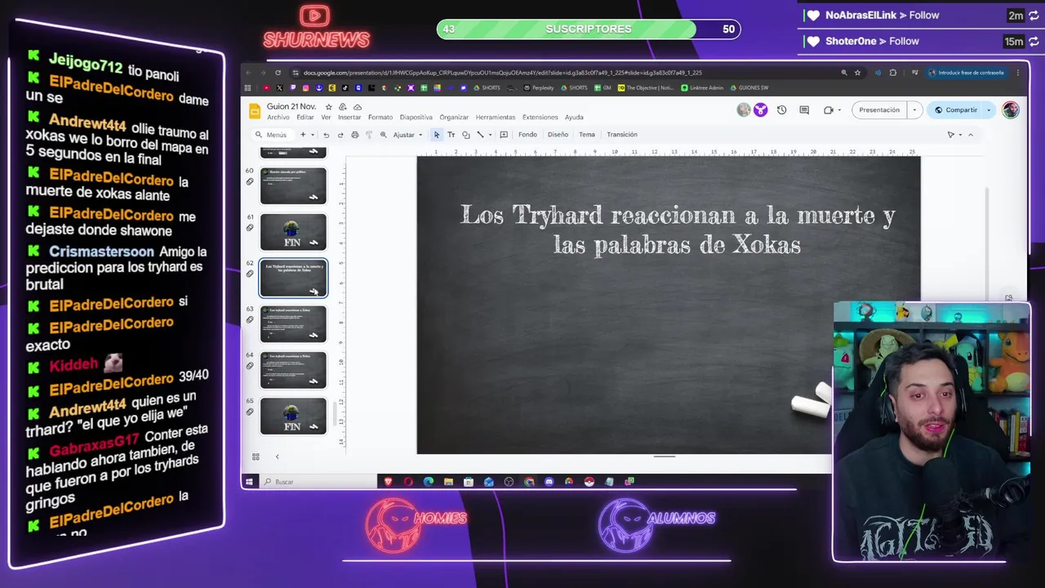Expand the new slide layout dropdown arrow
This screenshot has height=588, width=1045.
[x=313, y=135]
